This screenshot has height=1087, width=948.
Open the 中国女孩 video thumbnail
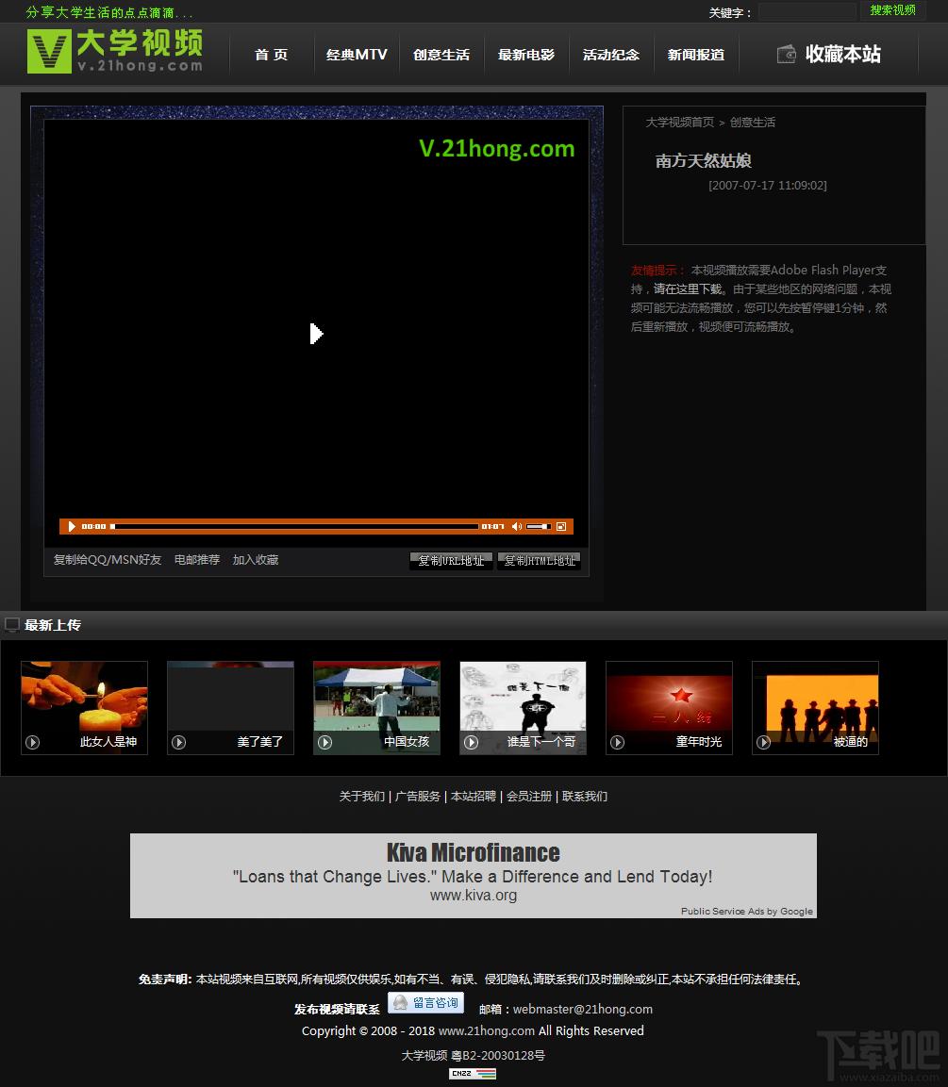click(376, 708)
